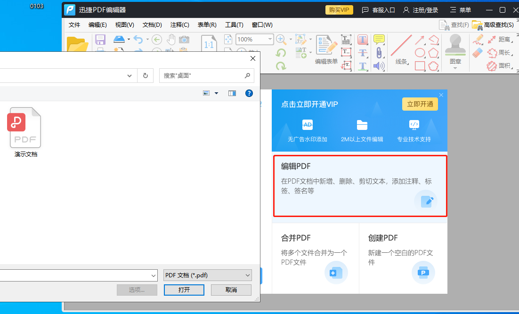Viewport: 519px width, 314px height.
Task: Select the strikethrough text tool
Action: 363,53
